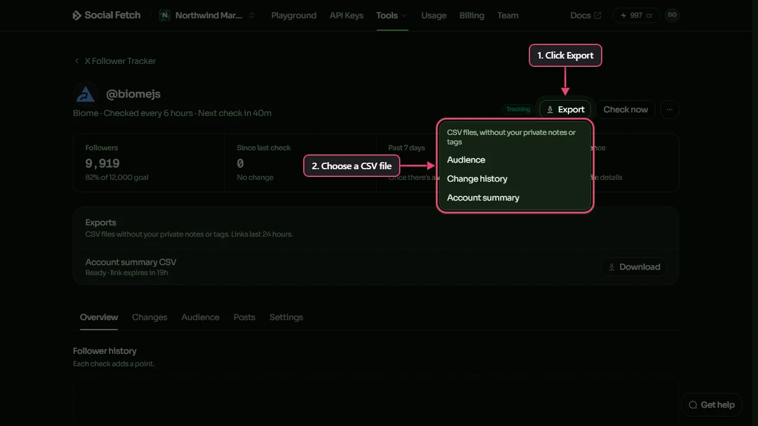Open the Social Fetch home logo
Viewport: 758px width, 426px height.
[x=107, y=15]
